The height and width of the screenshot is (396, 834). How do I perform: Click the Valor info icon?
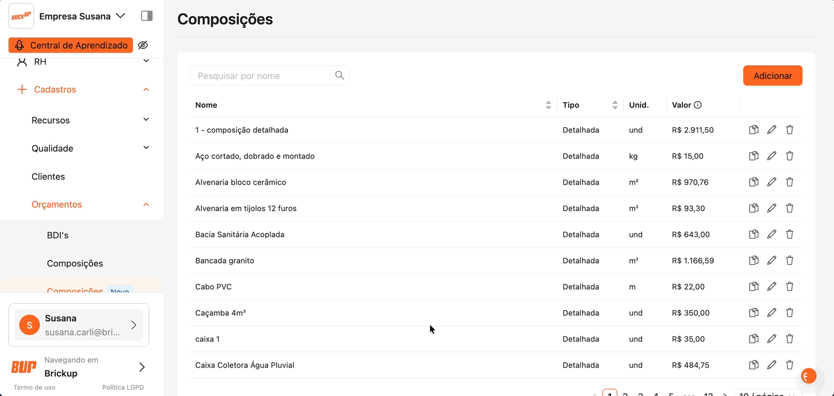coord(697,105)
